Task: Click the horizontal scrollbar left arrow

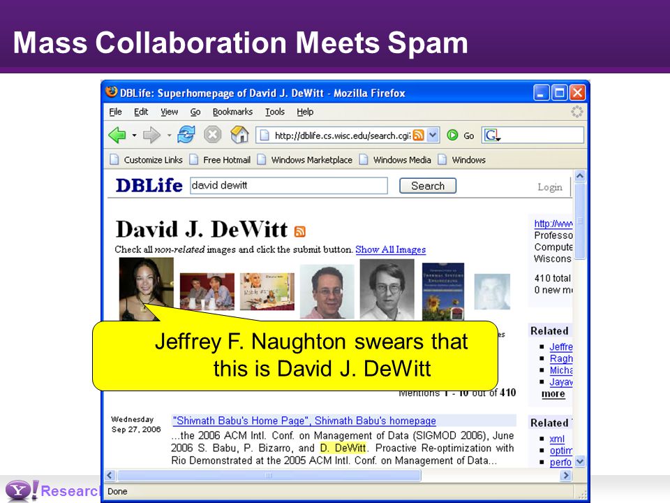Action: coord(110,475)
